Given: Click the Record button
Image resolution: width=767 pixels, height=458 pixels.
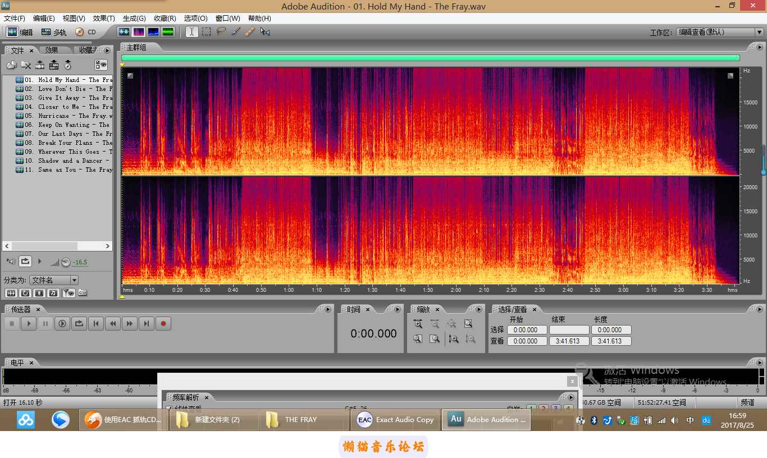Looking at the screenshot, I should 163,323.
